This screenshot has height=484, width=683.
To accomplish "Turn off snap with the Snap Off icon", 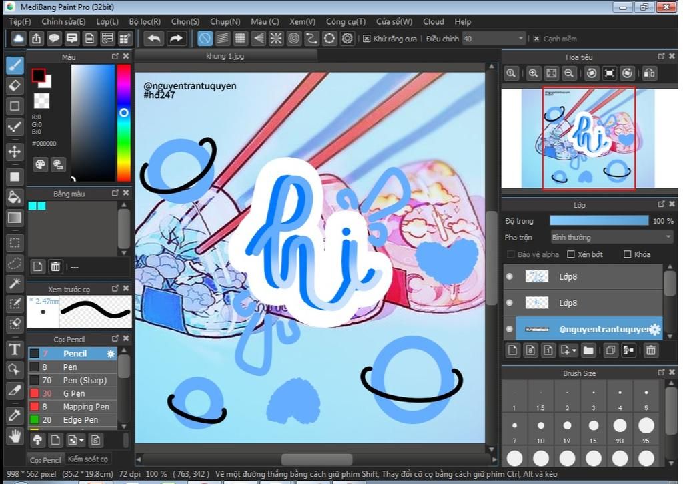I will point(205,38).
